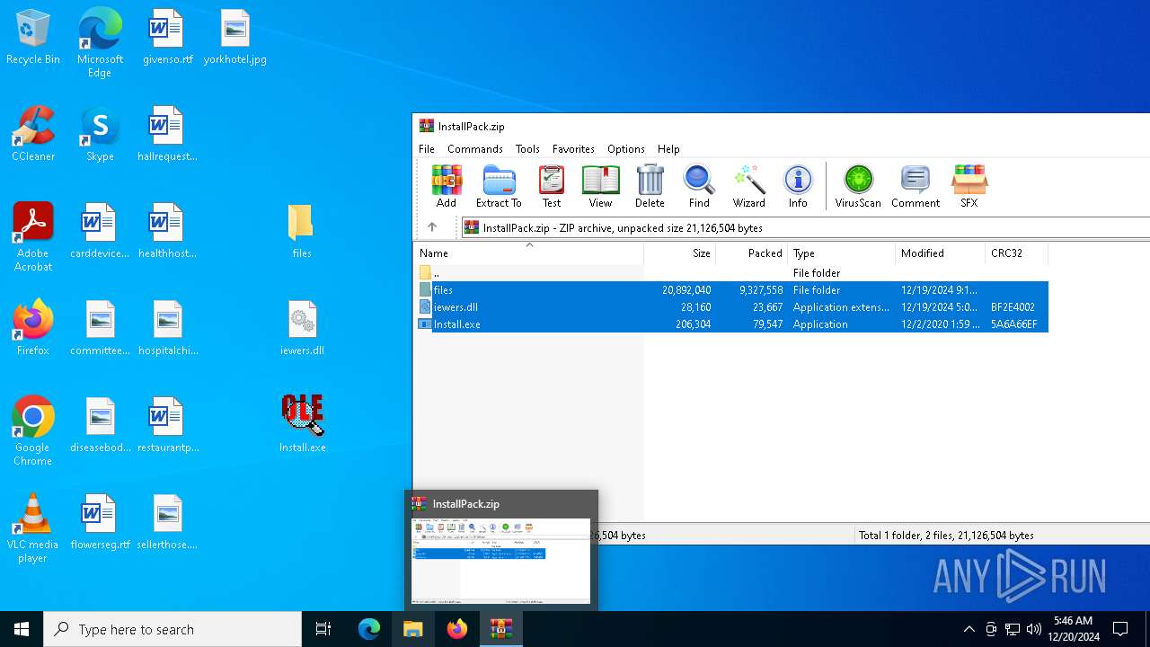Open the Tools menu

(527, 149)
